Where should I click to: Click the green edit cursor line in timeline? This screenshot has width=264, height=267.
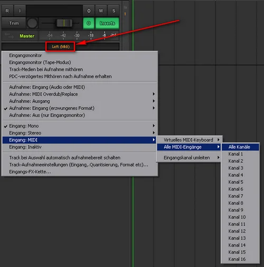(133, 222)
